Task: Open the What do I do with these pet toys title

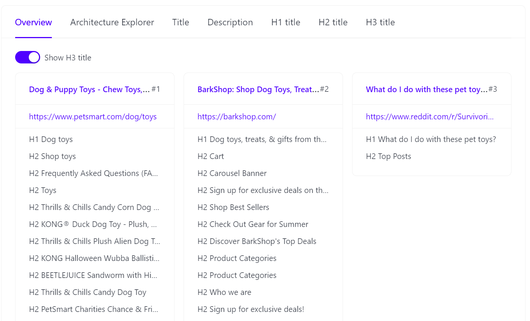Action: (427, 90)
